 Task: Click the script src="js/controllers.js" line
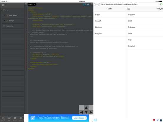[48, 57]
